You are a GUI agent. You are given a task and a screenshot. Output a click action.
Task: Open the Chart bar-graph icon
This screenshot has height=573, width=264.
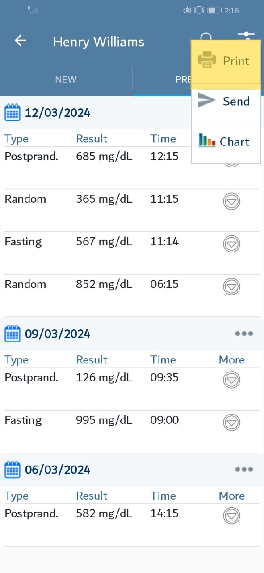(207, 141)
